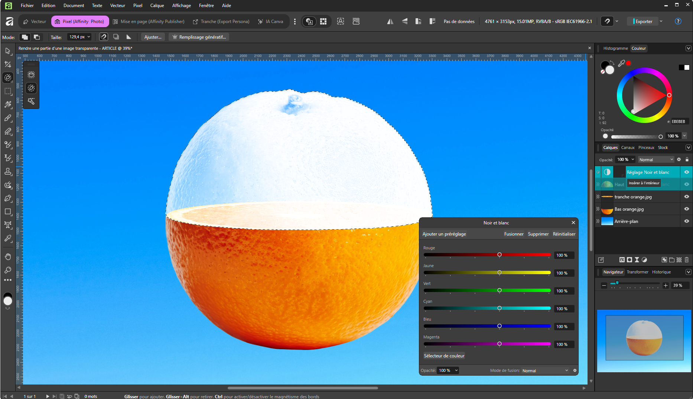Click the flip horizontal icon in top toolbar
The image size is (693, 399).
[390, 22]
